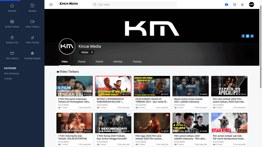Click the upload video camera icon
Screen dimensions: 262x147
227,4
